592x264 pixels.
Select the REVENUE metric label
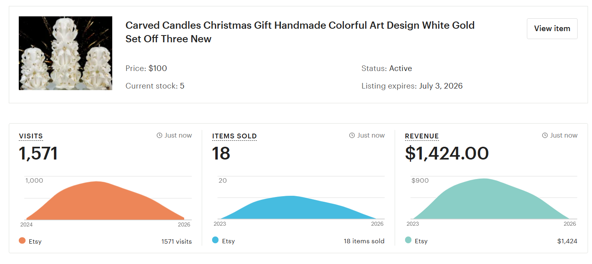[x=422, y=136]
